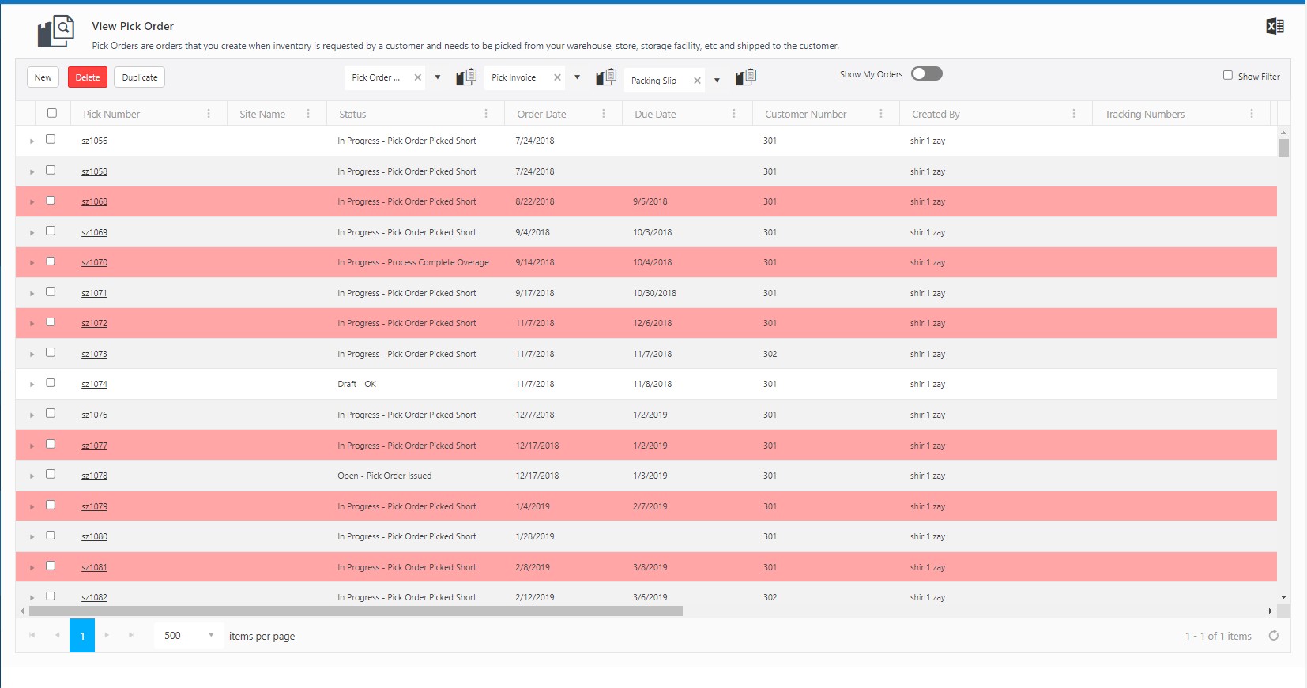Open the Created By column menu
This screenshot has width=1307, height=688.
tap(1074, 114)
